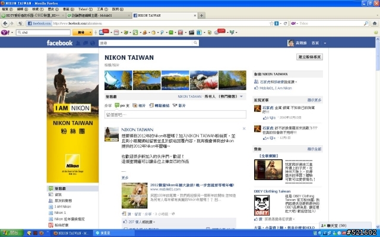Open the 2012 Nikon calendar article link
Screen dimensions: 380x237
[192, 185]
